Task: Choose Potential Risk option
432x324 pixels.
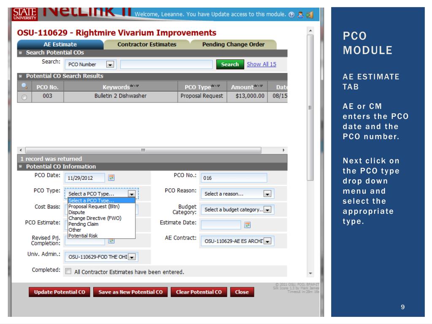Action: point(101,235)
